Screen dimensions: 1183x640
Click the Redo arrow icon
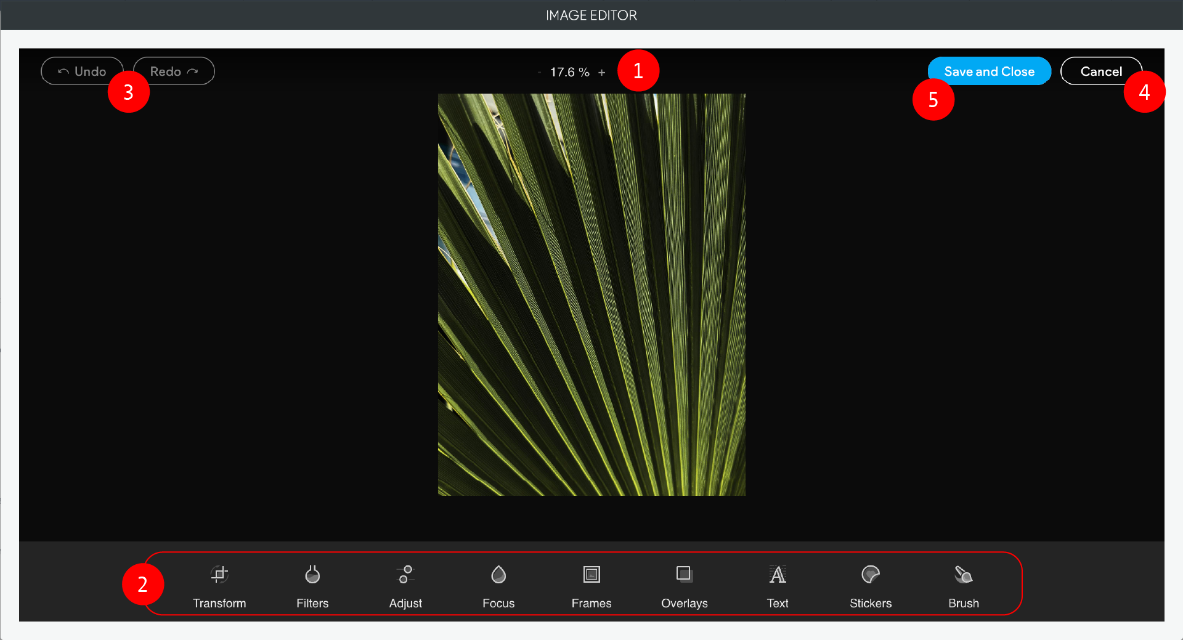[192, 70]
